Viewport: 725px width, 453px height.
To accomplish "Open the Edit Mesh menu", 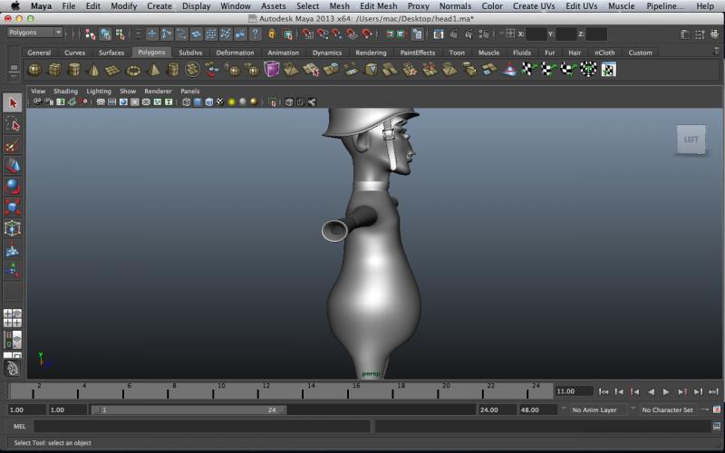I will [378, 5].
